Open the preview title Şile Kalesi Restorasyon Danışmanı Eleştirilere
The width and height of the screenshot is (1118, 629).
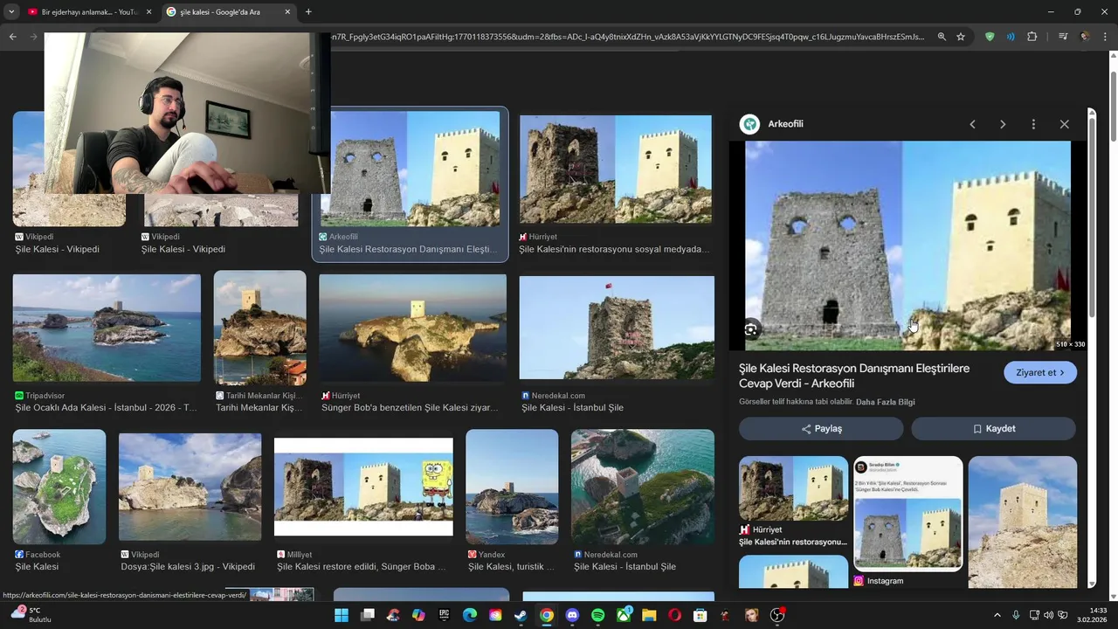tap(854, 376)
